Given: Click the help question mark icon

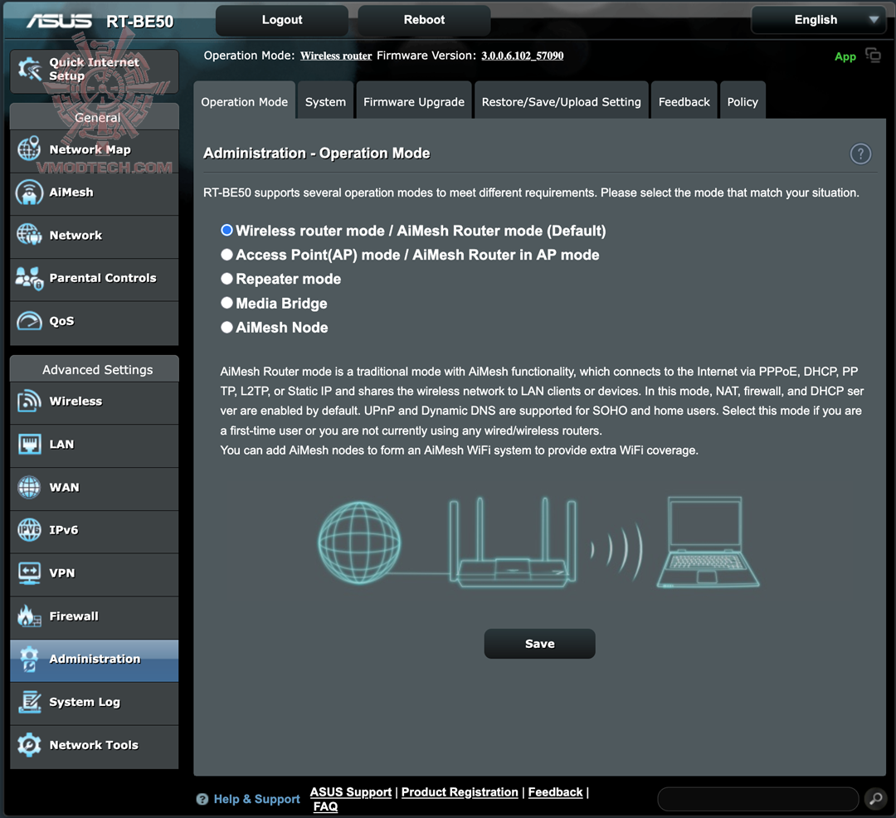Looking at the screenshot, I should click(x=860, y=153).
